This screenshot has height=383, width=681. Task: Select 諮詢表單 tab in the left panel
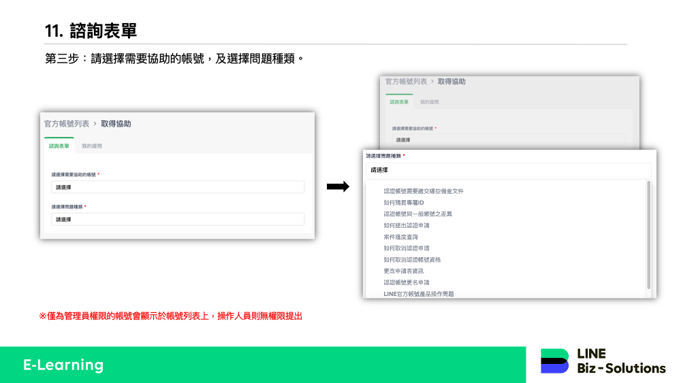coord(59,146)
